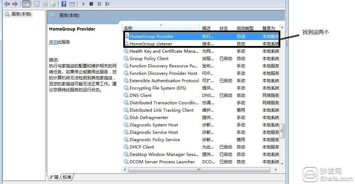Click the horizontal scrollbar right arrow
Screen dimensions: 355x184
click(x=275, y=170)
